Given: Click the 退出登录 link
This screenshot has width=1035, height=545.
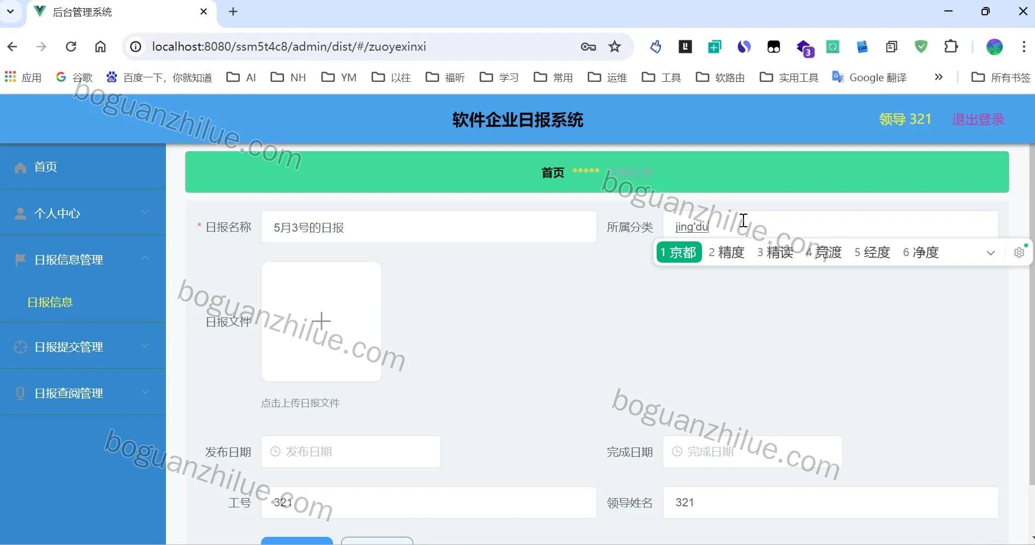Looking at the screenshot, I should pyautogui.click(x=978, y=119).
